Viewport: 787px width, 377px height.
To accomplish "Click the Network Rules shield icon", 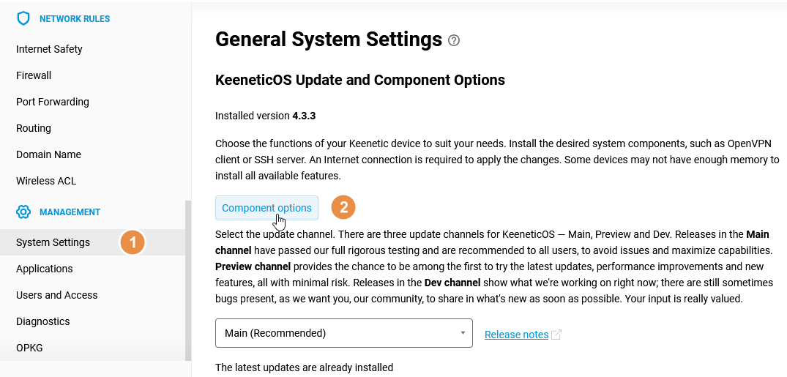I will coord(23,18).
